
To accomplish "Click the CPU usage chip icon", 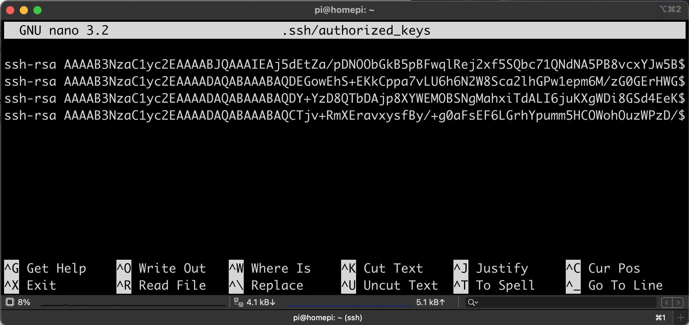I will 10,302.
